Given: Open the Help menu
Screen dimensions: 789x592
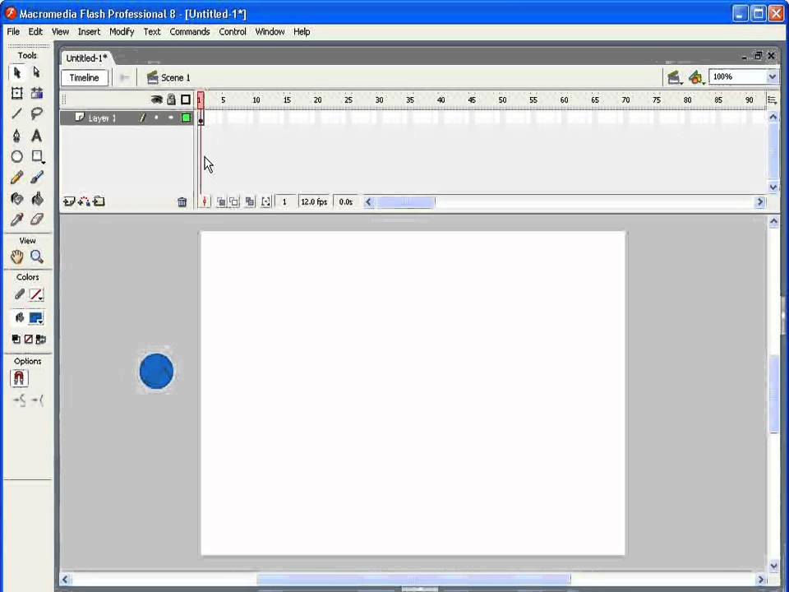Looking at the screenshot, I should point(302,32).
